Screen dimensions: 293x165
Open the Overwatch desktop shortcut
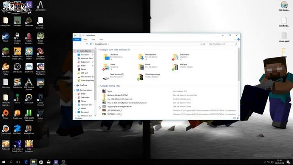29,99
